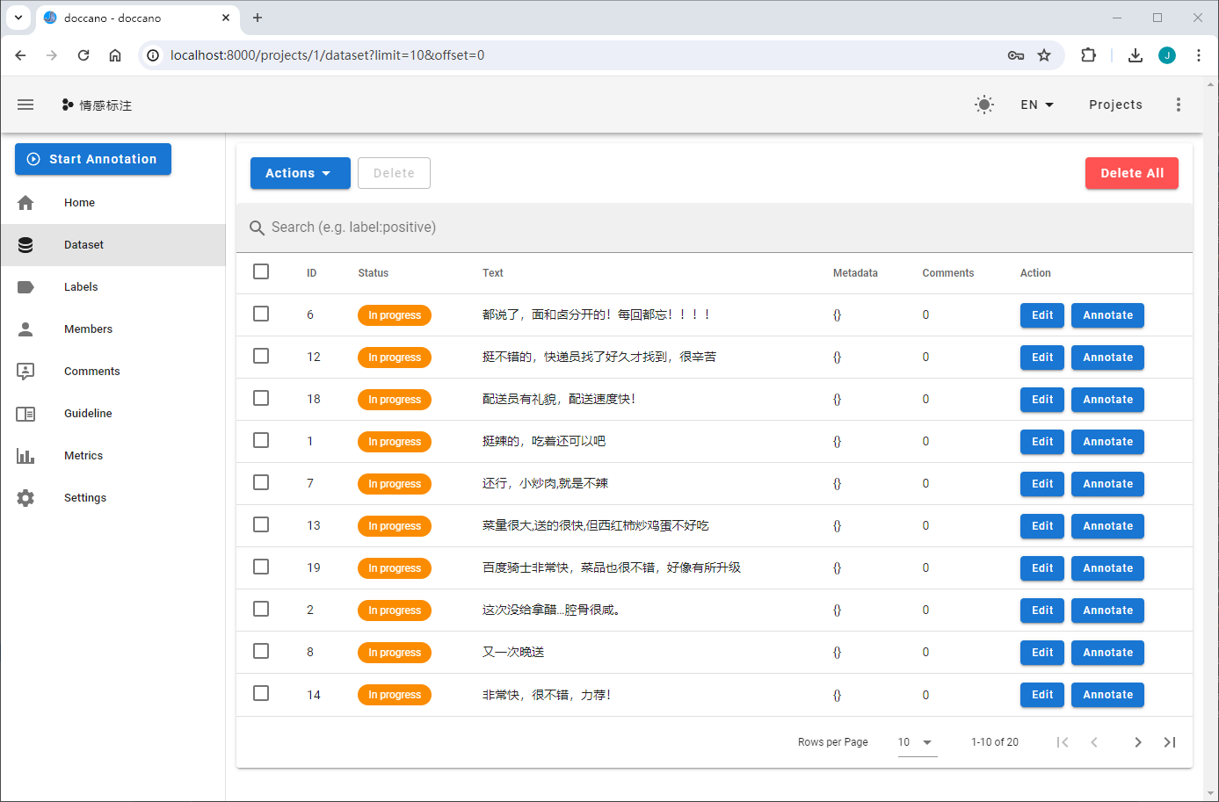This screenshot has width=1219, height=802.
Task: Open the EN language dropdown
Action: click(1036, 105)
